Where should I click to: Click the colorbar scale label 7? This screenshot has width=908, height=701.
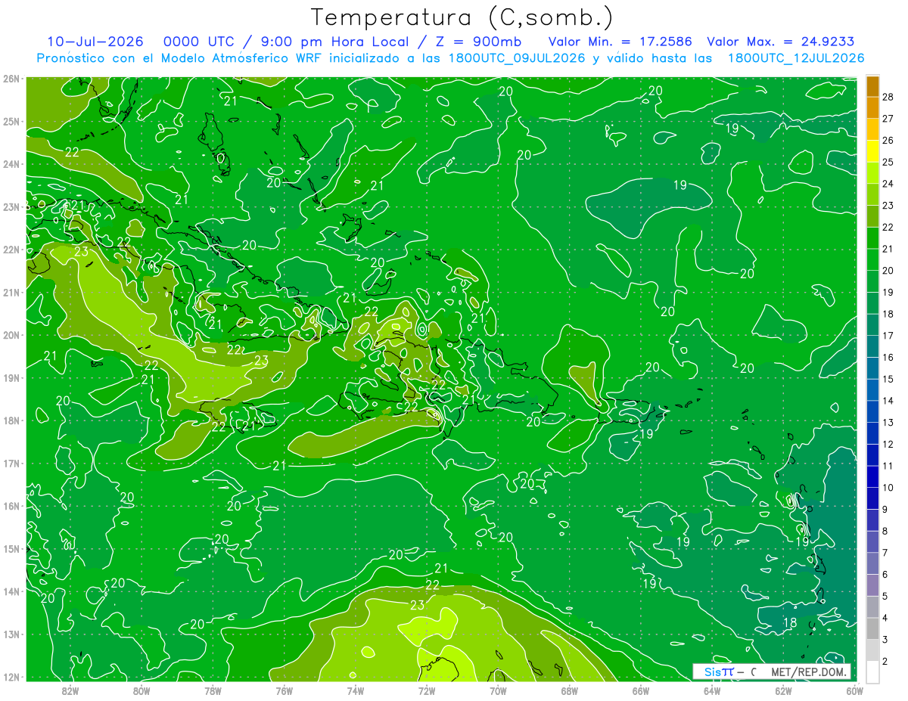click(885, 554)
